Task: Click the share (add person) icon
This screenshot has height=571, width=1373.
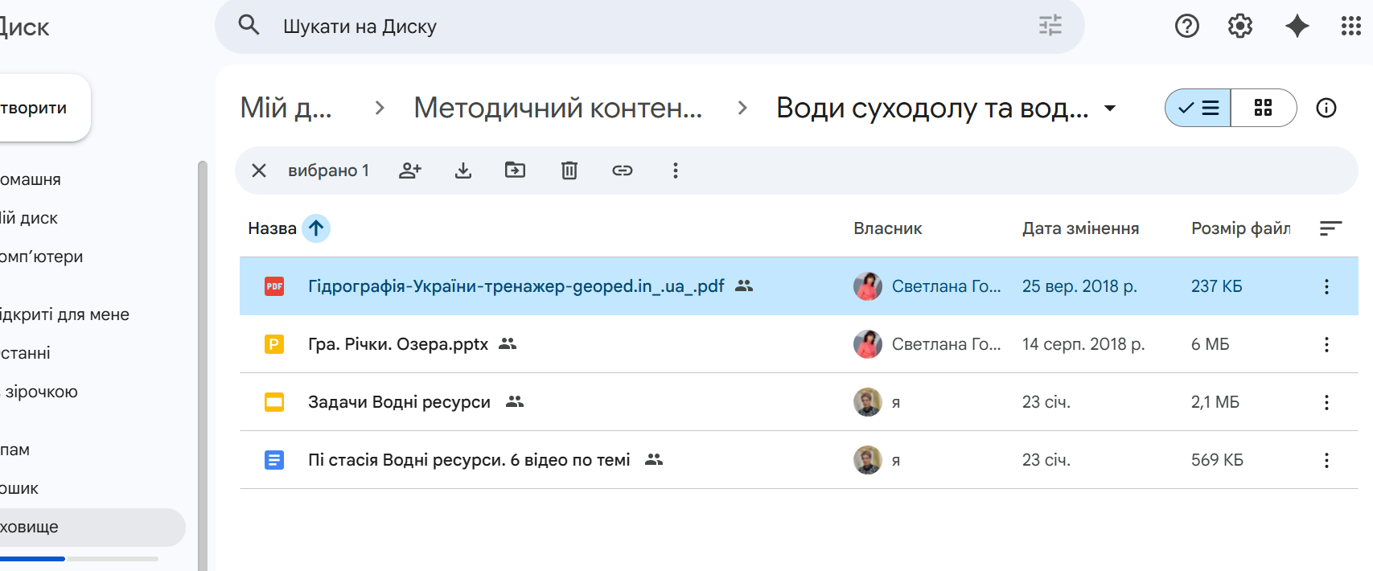Action: point(410,170)
